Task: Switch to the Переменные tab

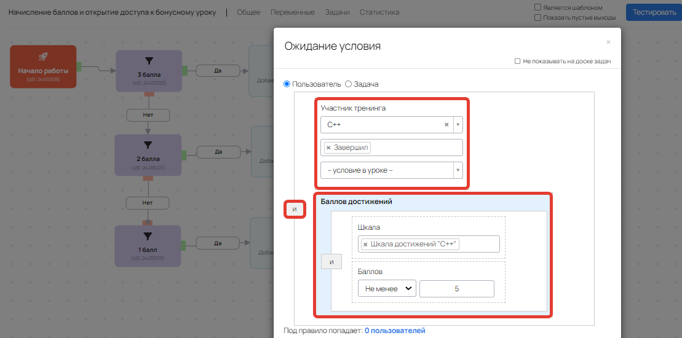Action: click(x=292, y=12)
